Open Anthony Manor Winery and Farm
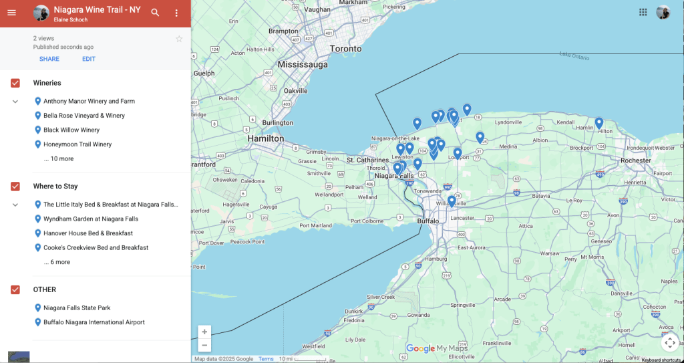 point(89,101)
